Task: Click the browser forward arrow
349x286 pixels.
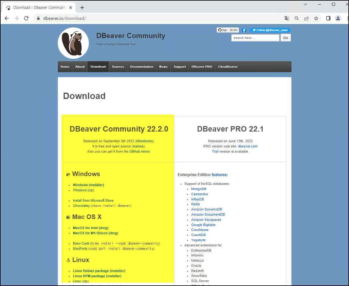Action: [x=16, y=18]
